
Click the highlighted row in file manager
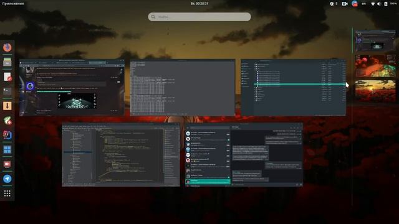pyautogui.click(x=300, y=85)
